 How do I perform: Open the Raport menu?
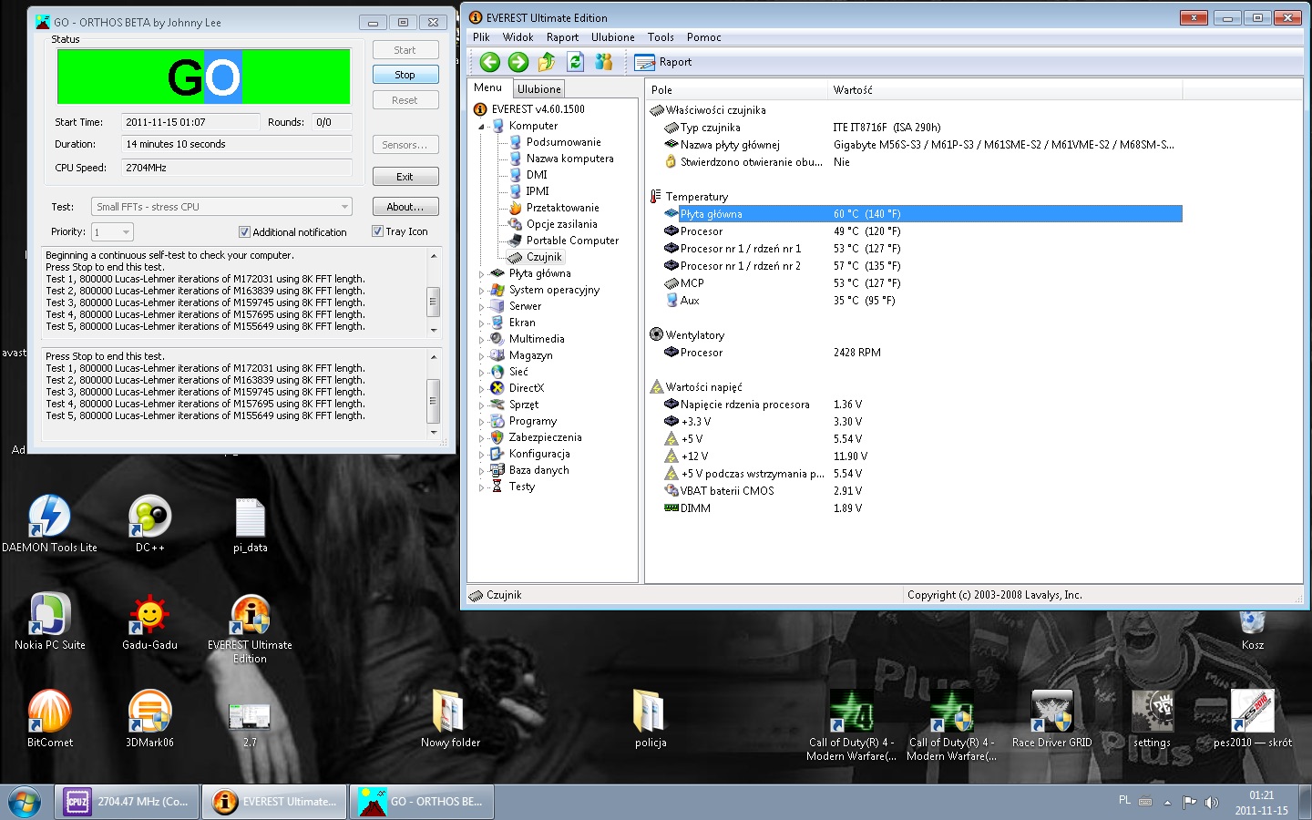562,37
